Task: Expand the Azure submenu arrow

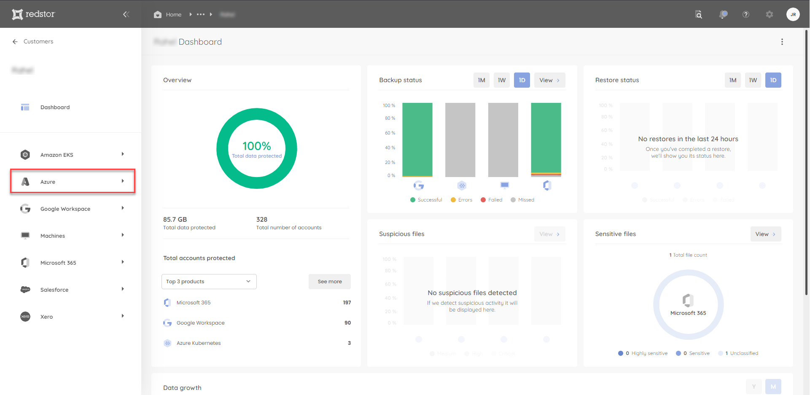Action: click(x=123, y=181)
